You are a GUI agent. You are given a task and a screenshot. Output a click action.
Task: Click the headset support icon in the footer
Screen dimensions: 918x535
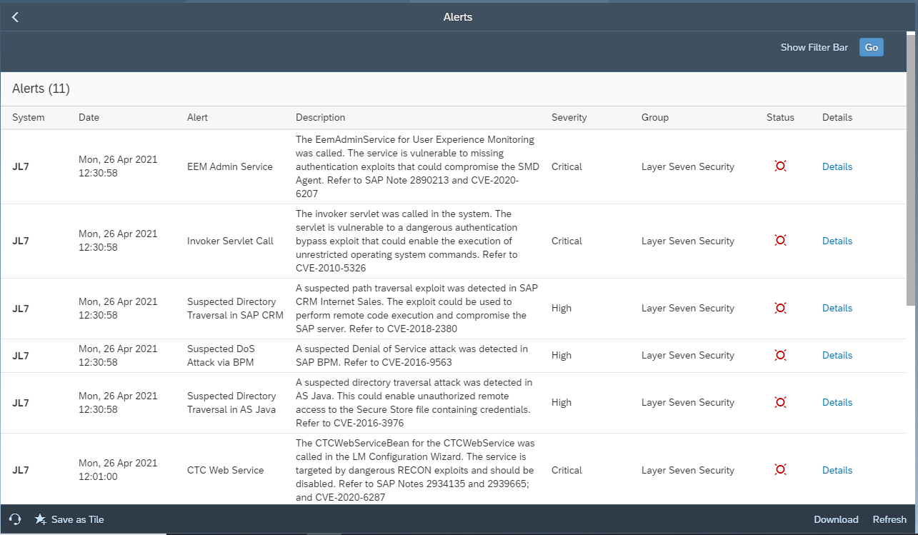point(15,519)
